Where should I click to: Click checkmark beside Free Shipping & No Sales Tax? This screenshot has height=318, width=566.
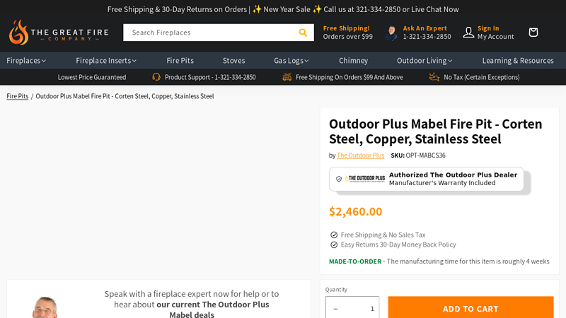pyautogui.click(x=334, y=235)
